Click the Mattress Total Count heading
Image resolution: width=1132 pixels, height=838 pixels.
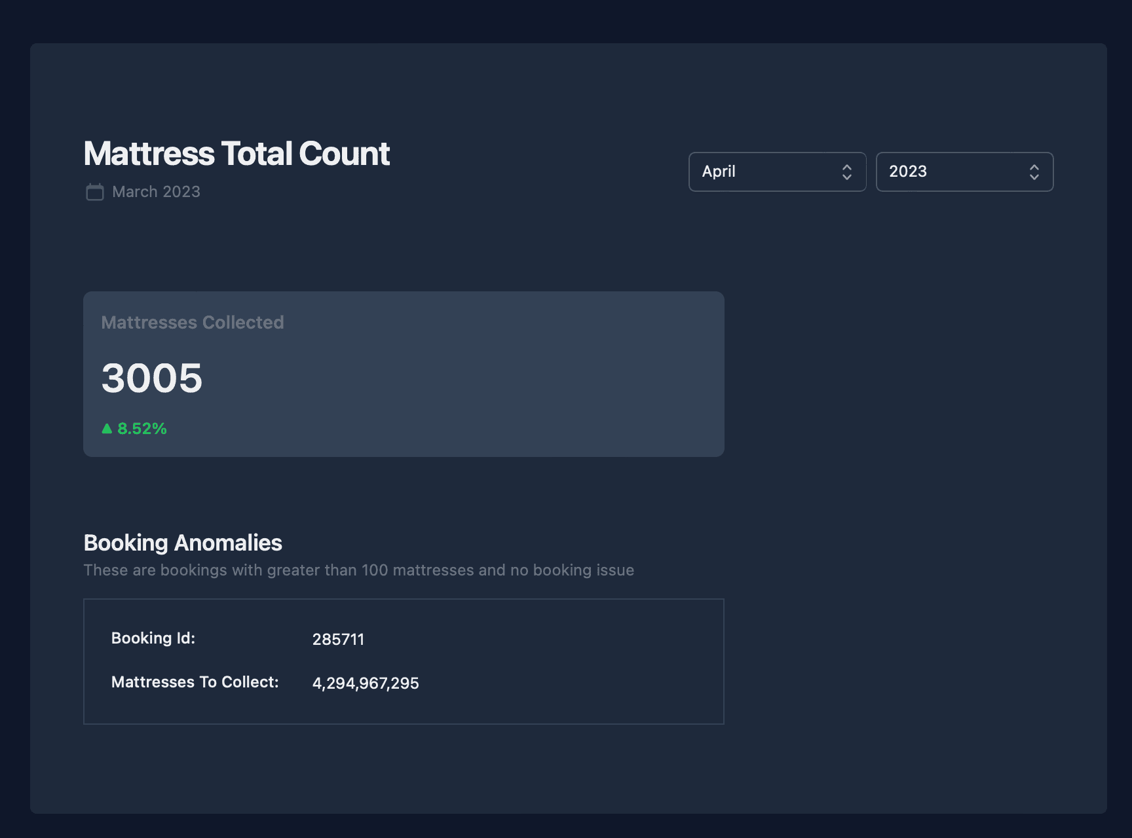tap(236, 154)
